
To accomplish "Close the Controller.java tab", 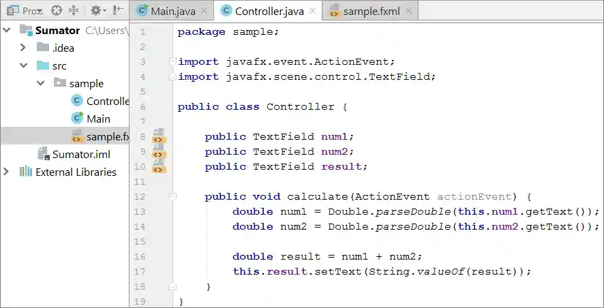I will tap(313, 11).
